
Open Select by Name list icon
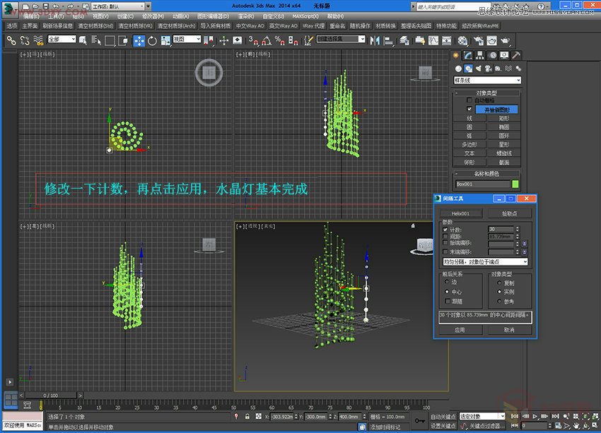point(96,40)
